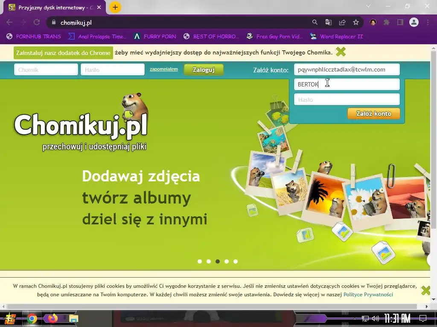This screenshot has height=327, width=437.
Task: Click the Chomik login field
Action: (x=46, y=69)
